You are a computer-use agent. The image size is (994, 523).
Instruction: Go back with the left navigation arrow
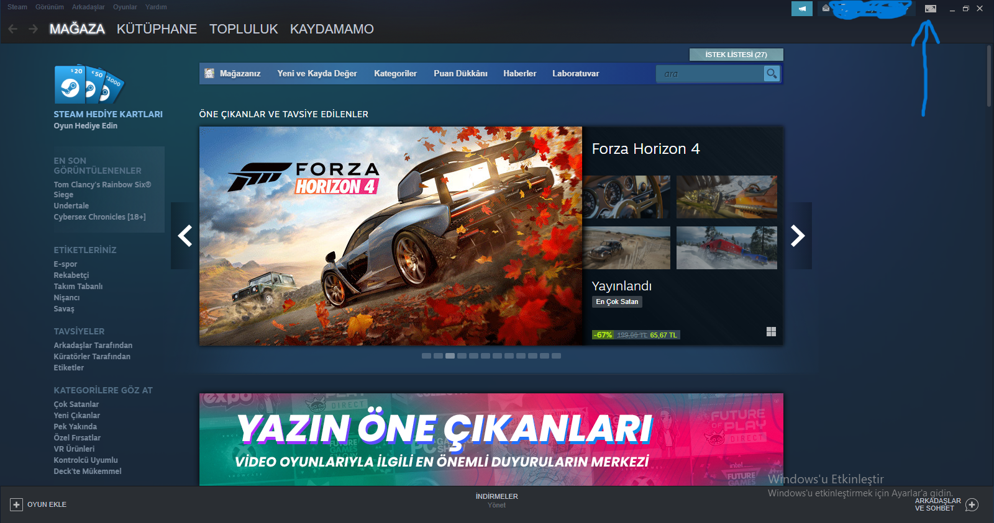(12, 29)
